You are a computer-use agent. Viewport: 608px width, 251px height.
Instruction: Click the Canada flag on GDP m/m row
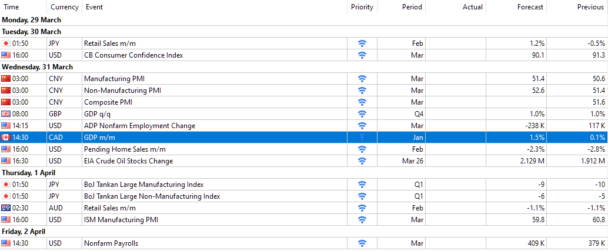(x=6, y=138)
